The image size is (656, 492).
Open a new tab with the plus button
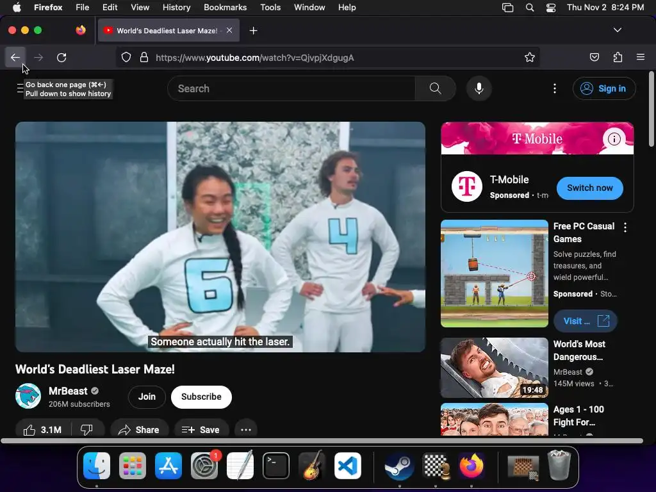pos(254,31)
